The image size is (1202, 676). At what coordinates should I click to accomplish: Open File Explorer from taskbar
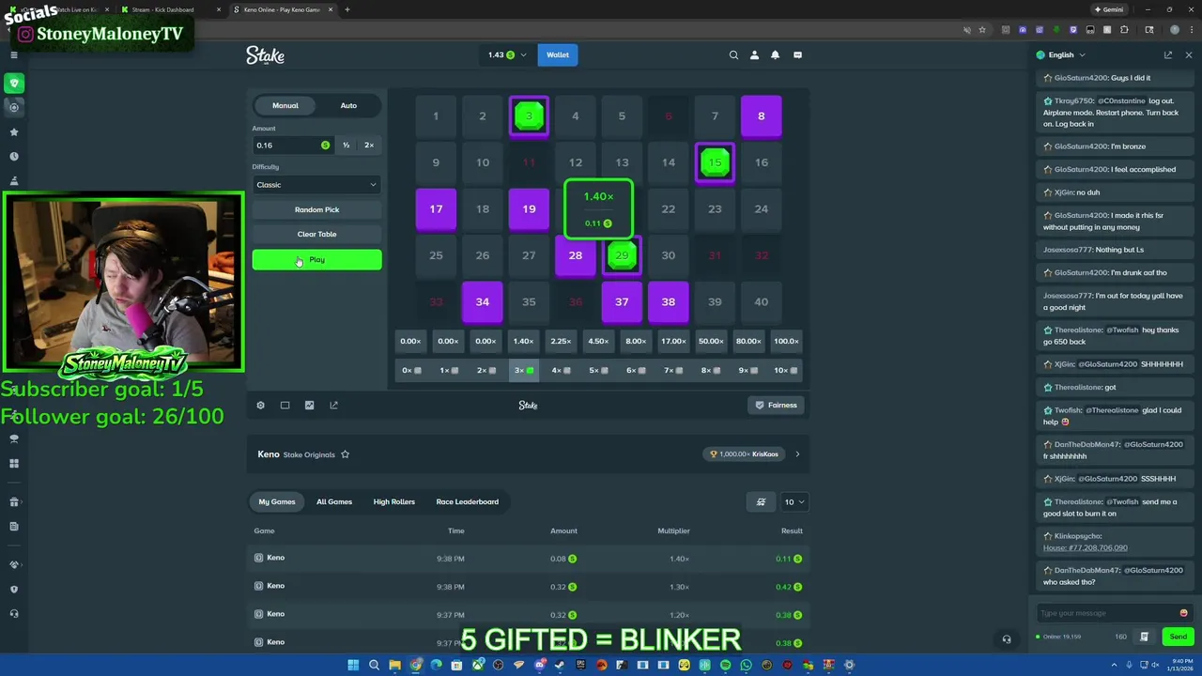click(394, 665)
